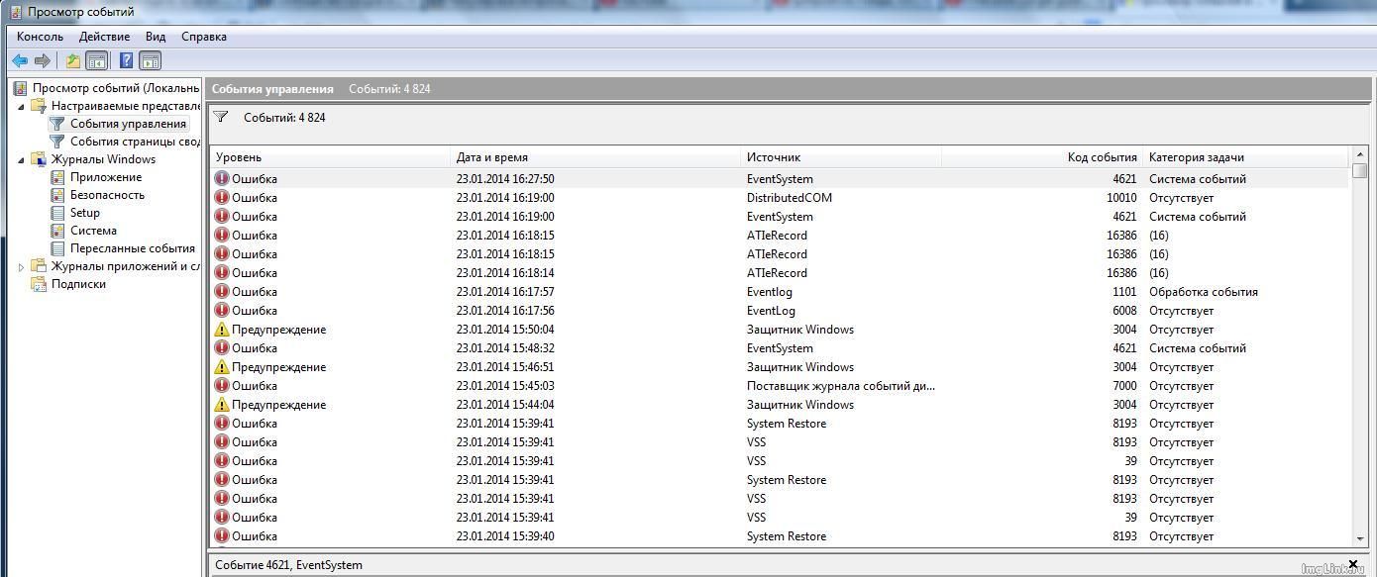Click the root Просмотр событий tree icon

click(20, 88)
